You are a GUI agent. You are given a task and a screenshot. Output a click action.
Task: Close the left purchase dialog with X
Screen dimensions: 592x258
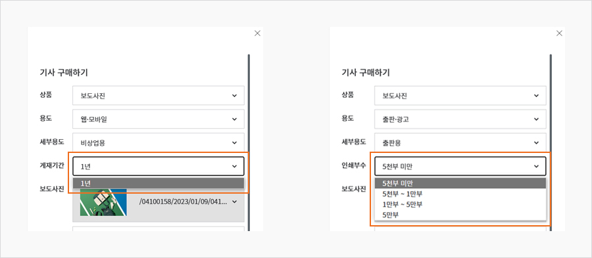coord(257,33)
